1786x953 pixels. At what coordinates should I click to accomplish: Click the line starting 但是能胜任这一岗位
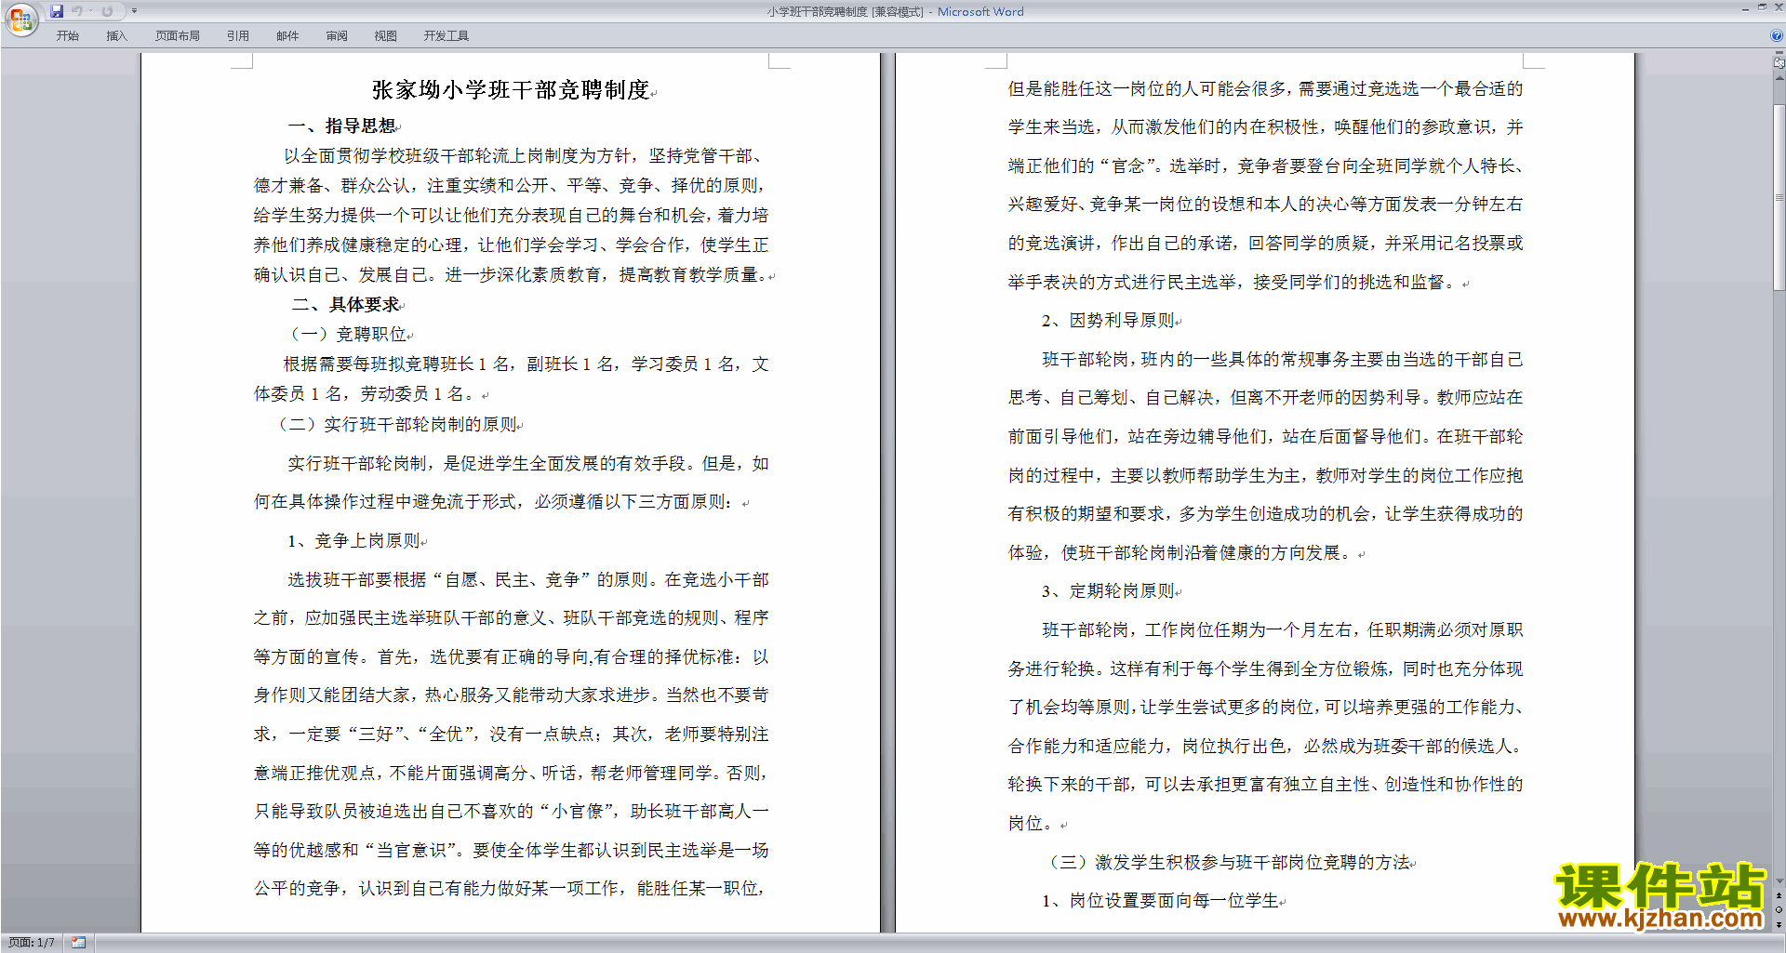coord(1266,89)
